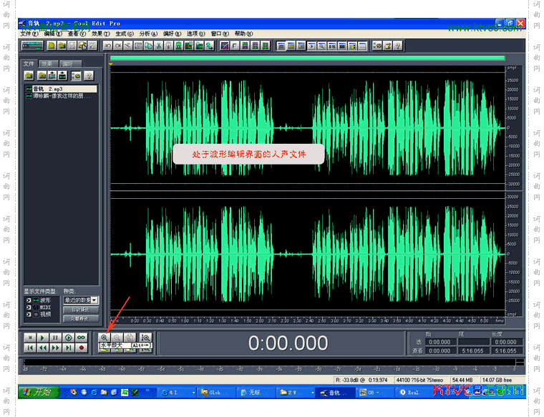The width and height of the screenshot is (544, 417).
Task: Open the 编辑 menu
Action: click(53, 34)
